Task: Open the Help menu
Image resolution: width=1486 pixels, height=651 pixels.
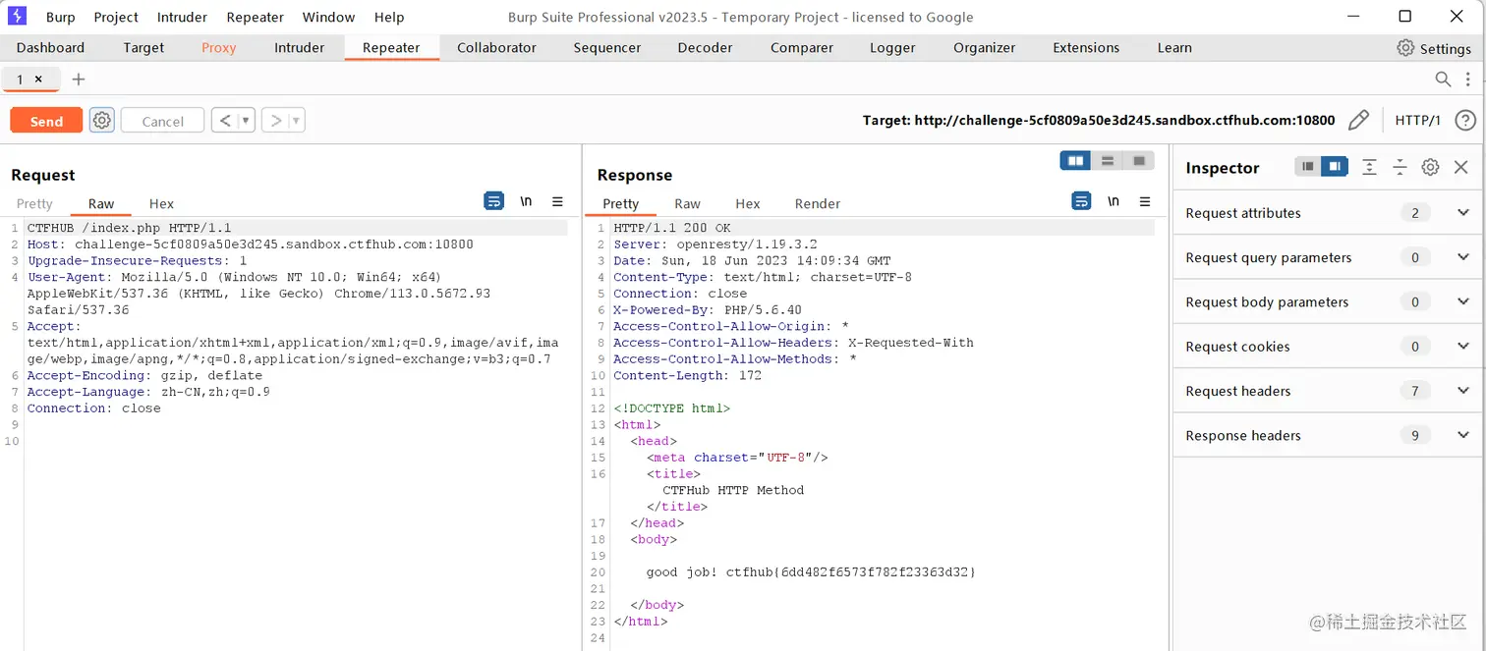Action: [x=389, y=17]
